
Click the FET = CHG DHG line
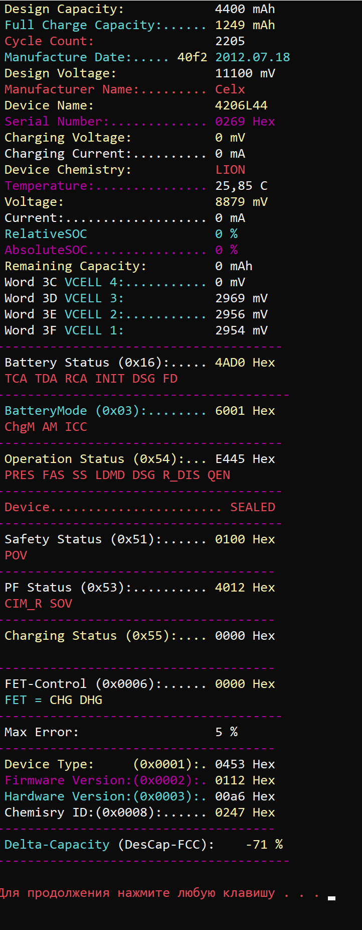tap(53, 700)
